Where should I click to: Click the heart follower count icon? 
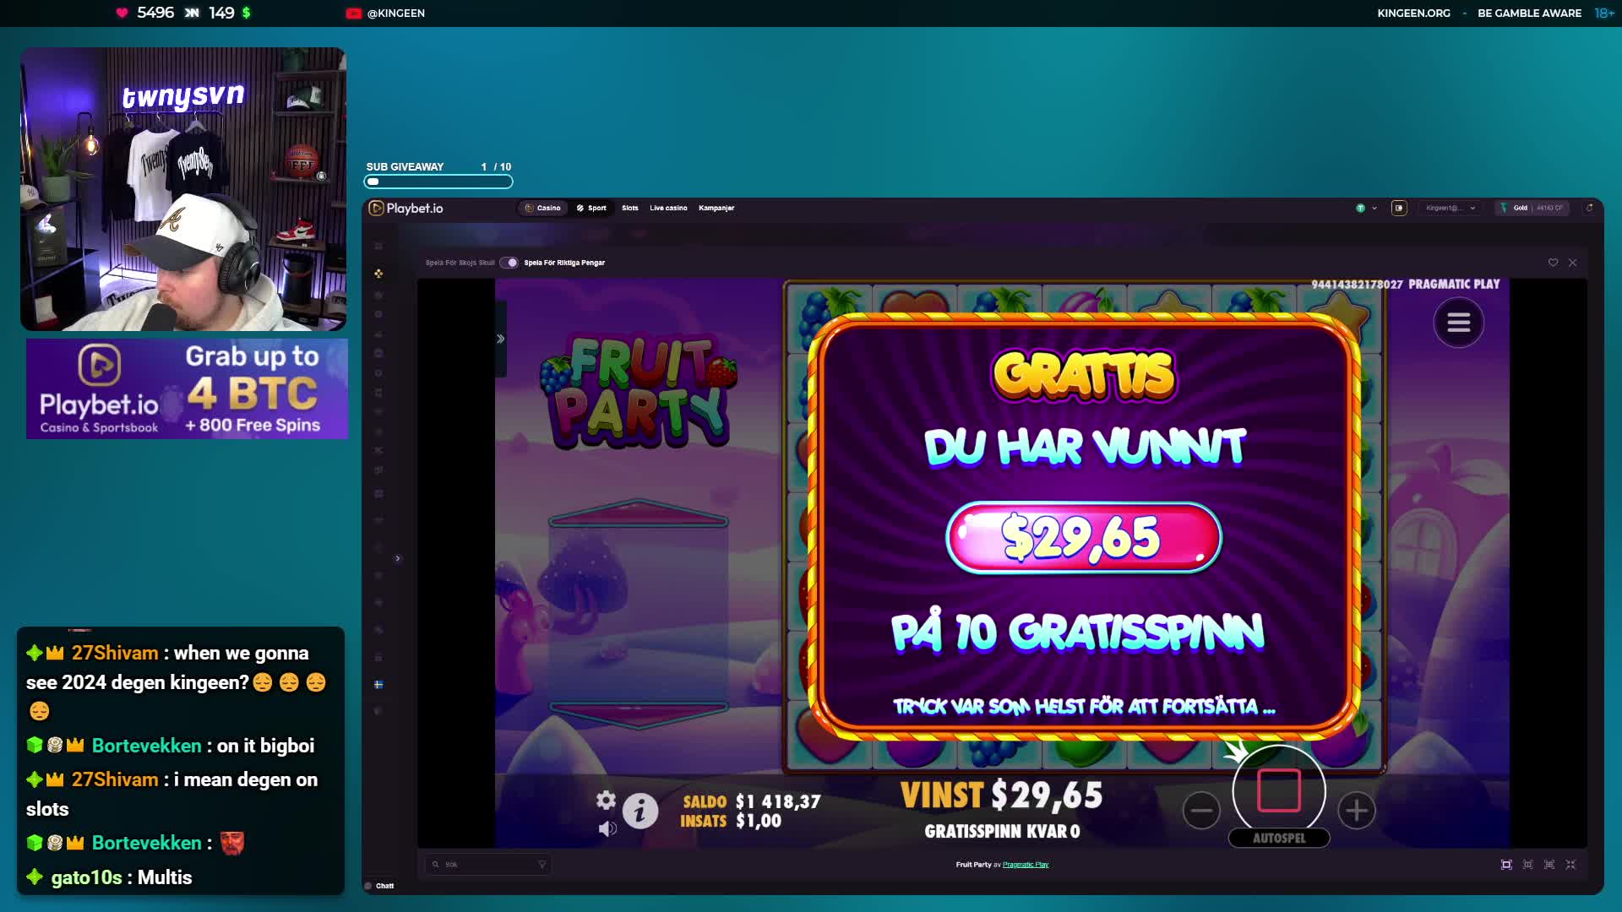pos(122,13)
